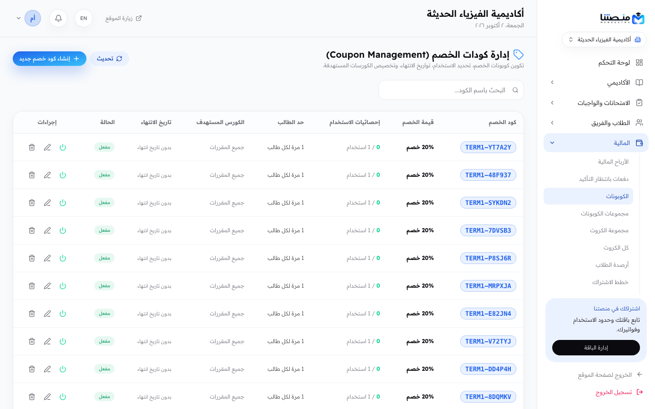Click the Manassatna logo
This screenshot has height=409, width=655.
click(622, 18)
